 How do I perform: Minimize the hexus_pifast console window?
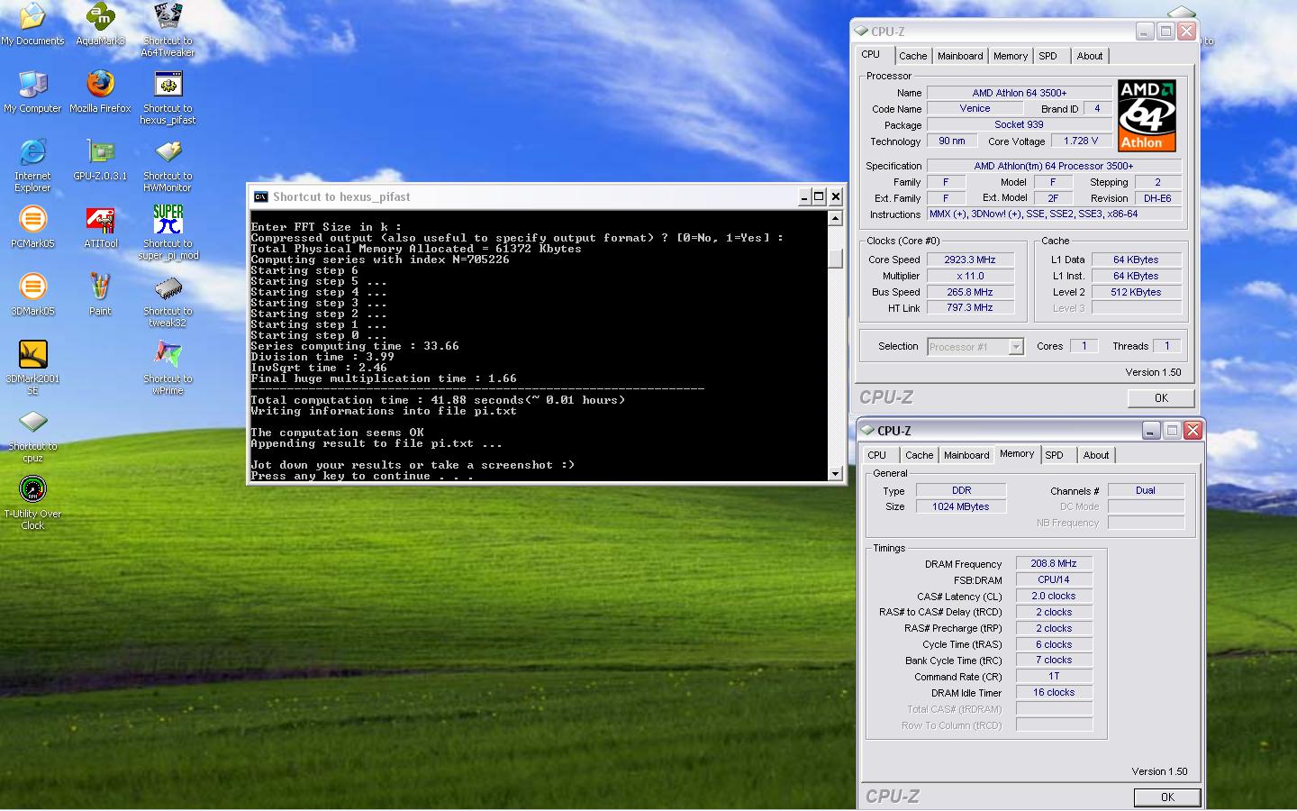(803, 196)
